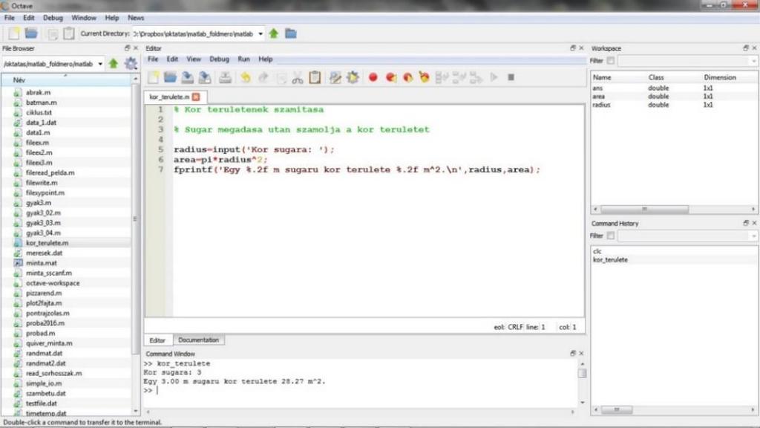Image resolution: width=760 pixels, height=428 pixels.
Task: Select pizzarend.m in File Browser
Action: 44,293
